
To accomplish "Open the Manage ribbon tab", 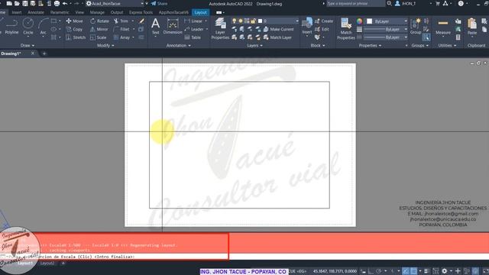I will (97, 12).
